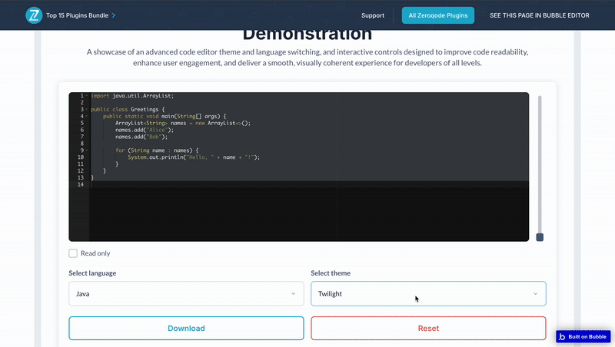Enable the Read only checkbox
615x347 pixels.
(73, 253)
